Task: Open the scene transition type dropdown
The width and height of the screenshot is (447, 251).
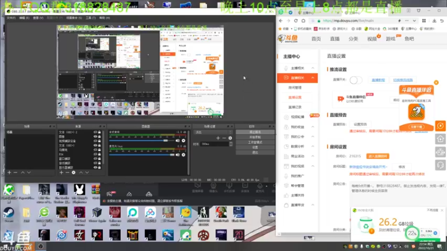Action: [213, 132]
